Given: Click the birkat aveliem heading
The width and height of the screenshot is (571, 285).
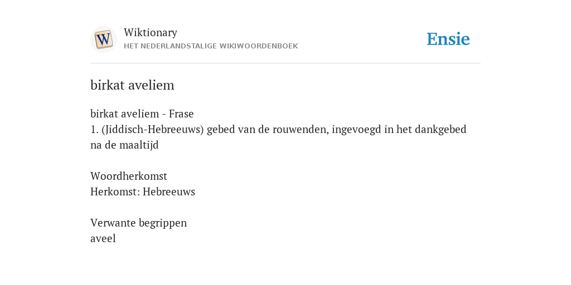Looking at the screenshot, I should [x=132, y=85].
